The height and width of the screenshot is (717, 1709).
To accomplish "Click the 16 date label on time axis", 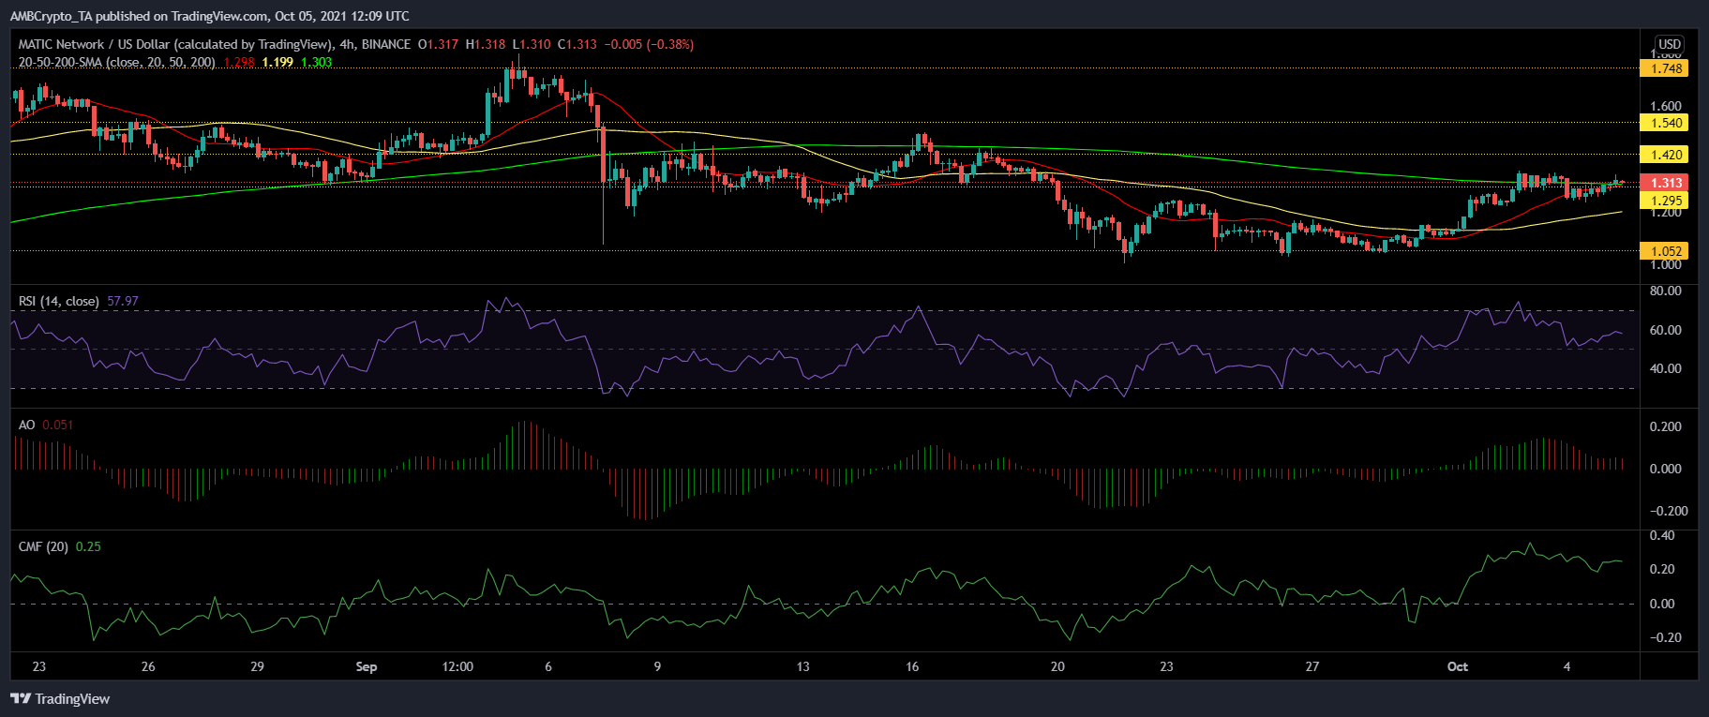I will [x=912, y=666].
